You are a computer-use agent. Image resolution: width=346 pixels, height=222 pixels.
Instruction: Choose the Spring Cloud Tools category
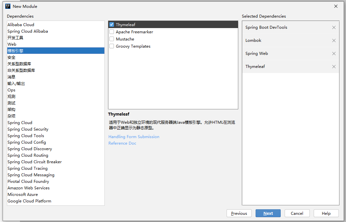56,136
